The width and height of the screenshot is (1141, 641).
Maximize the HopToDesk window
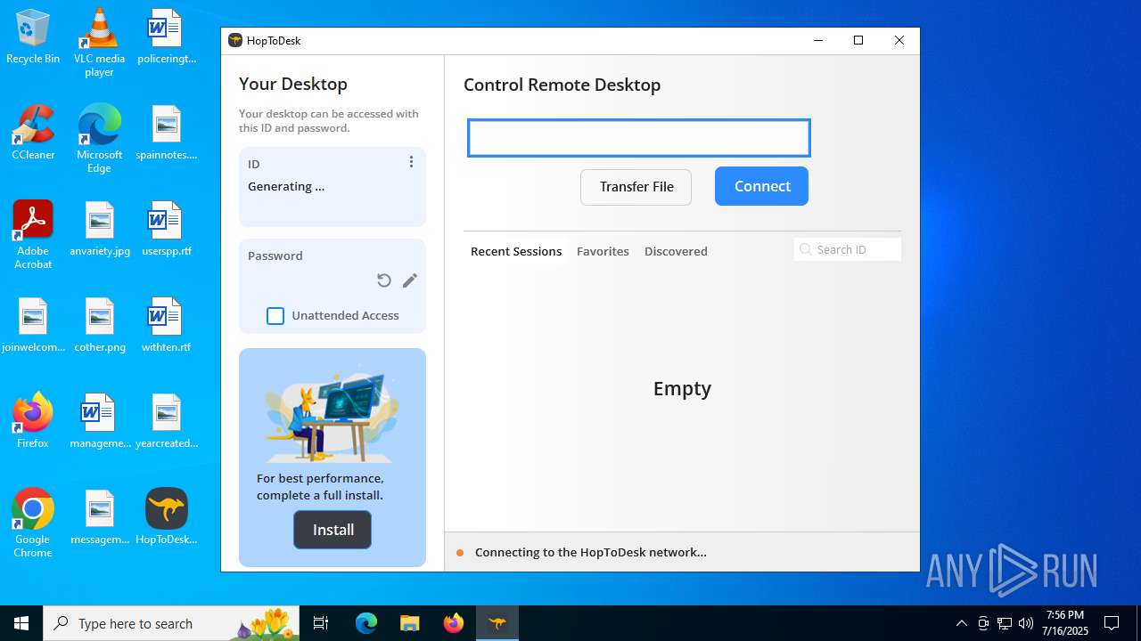(858, 40)
